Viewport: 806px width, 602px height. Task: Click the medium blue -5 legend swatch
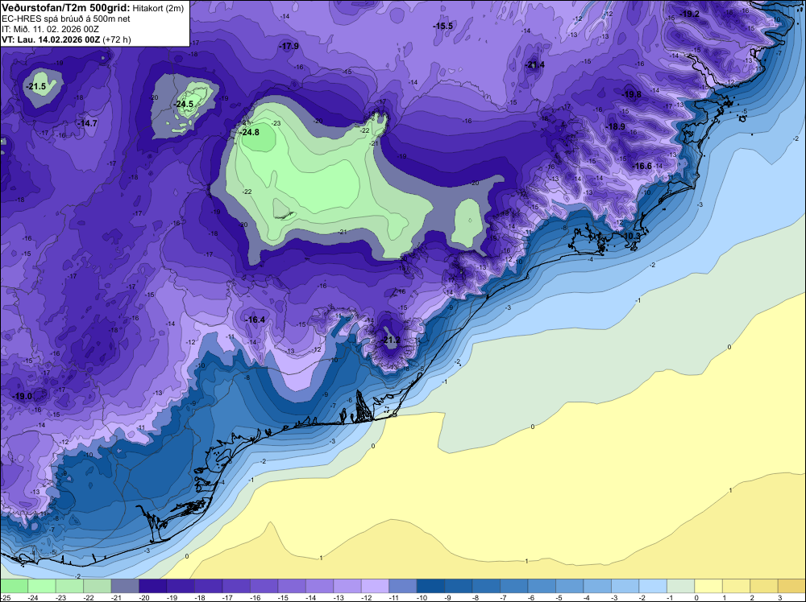pos(569,586)
